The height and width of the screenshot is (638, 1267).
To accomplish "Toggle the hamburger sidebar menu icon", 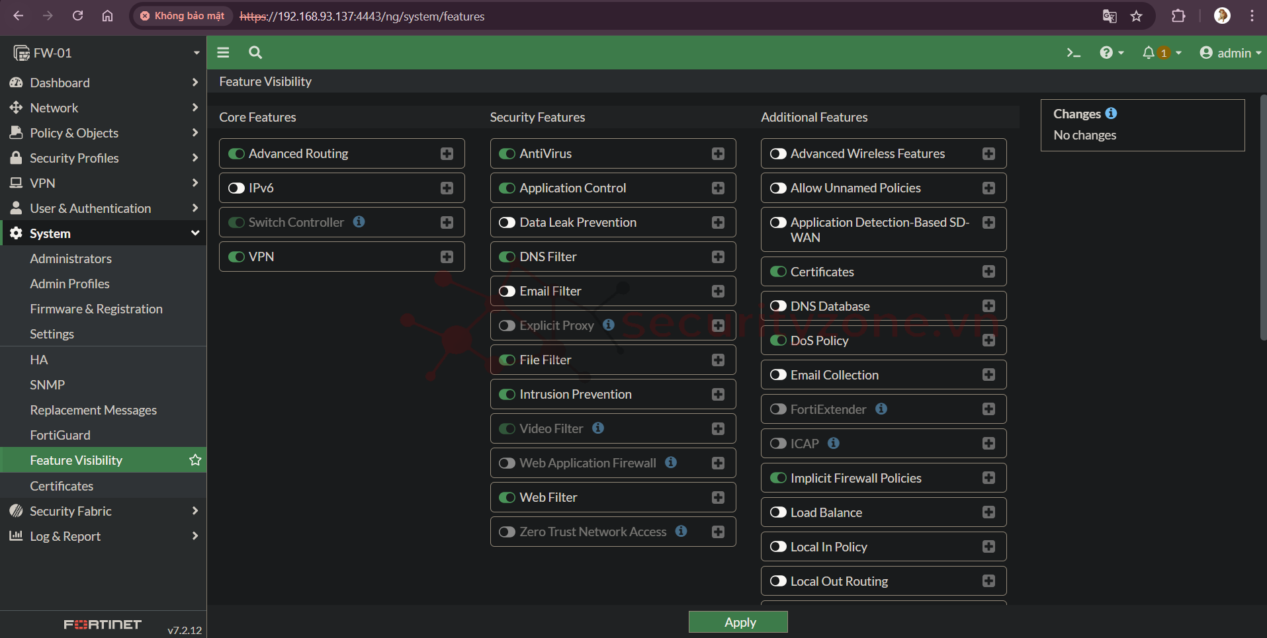I will pos(223,53).
